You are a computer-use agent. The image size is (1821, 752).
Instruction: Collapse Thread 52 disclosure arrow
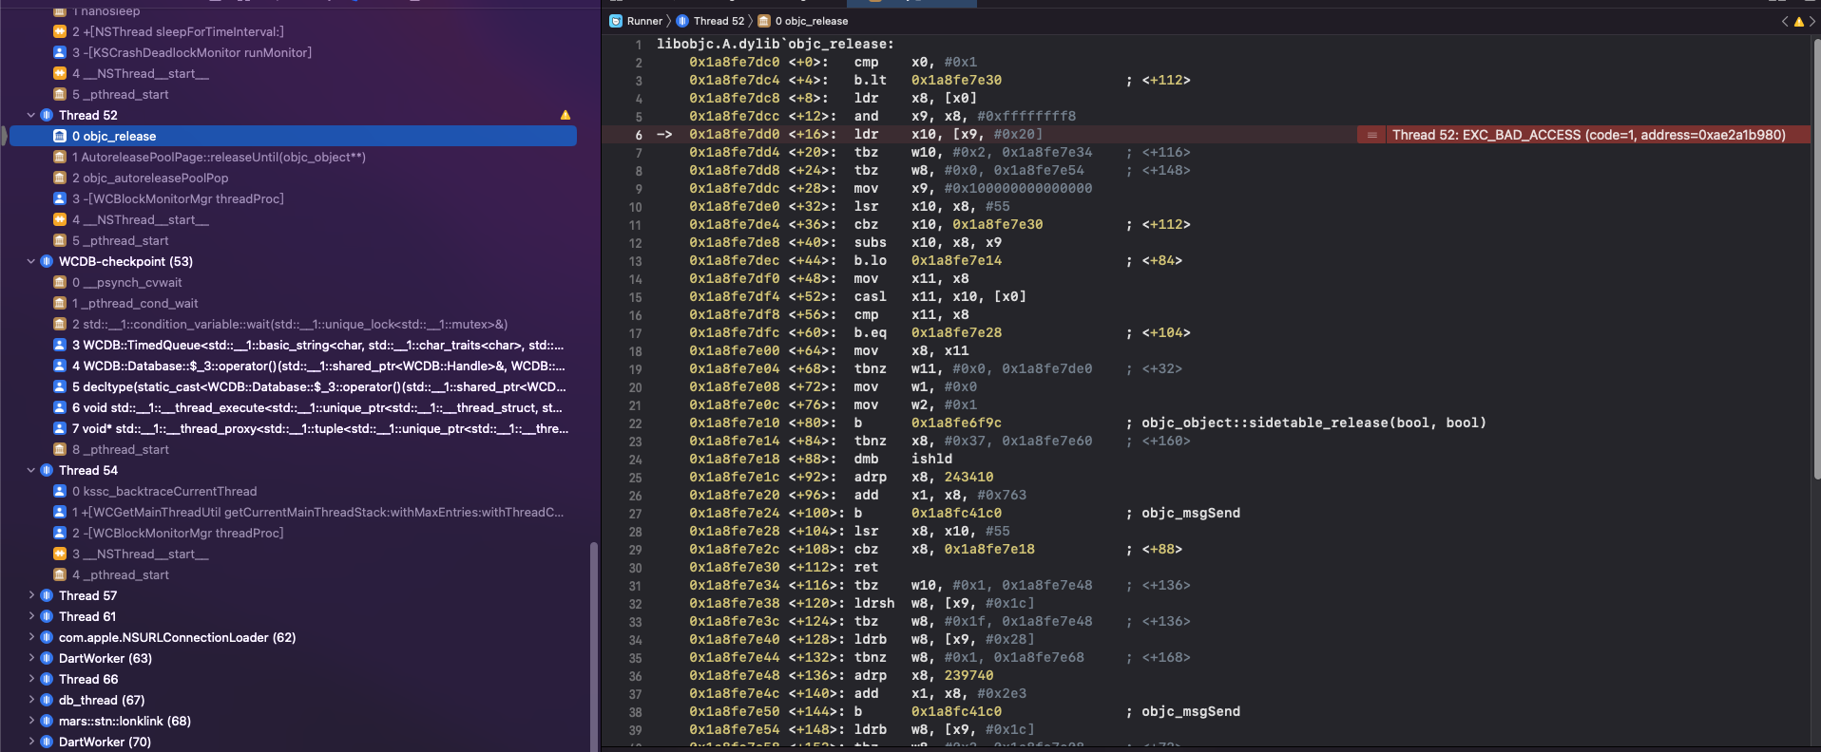tap(30, 115)
